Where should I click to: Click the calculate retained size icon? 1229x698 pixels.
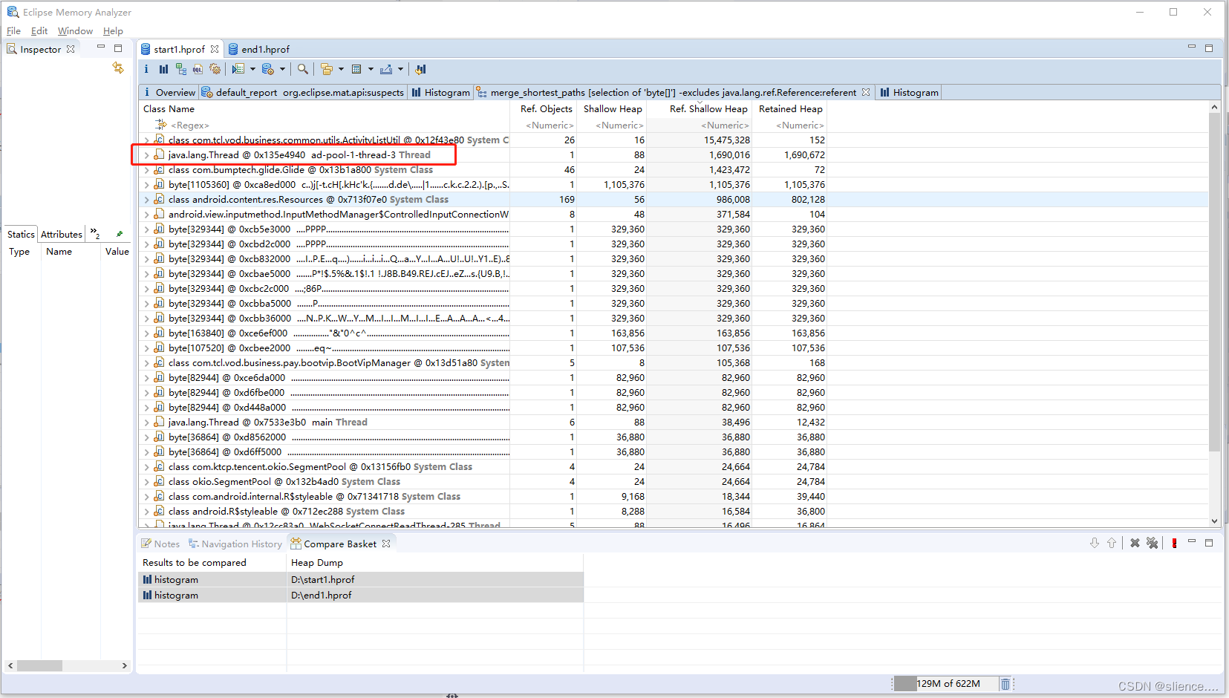coord(356,69)
